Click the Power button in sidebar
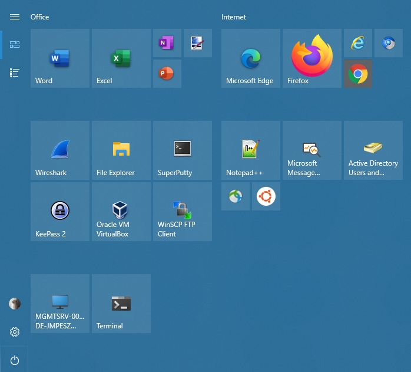411x372 pixels. tap(15, 360)
